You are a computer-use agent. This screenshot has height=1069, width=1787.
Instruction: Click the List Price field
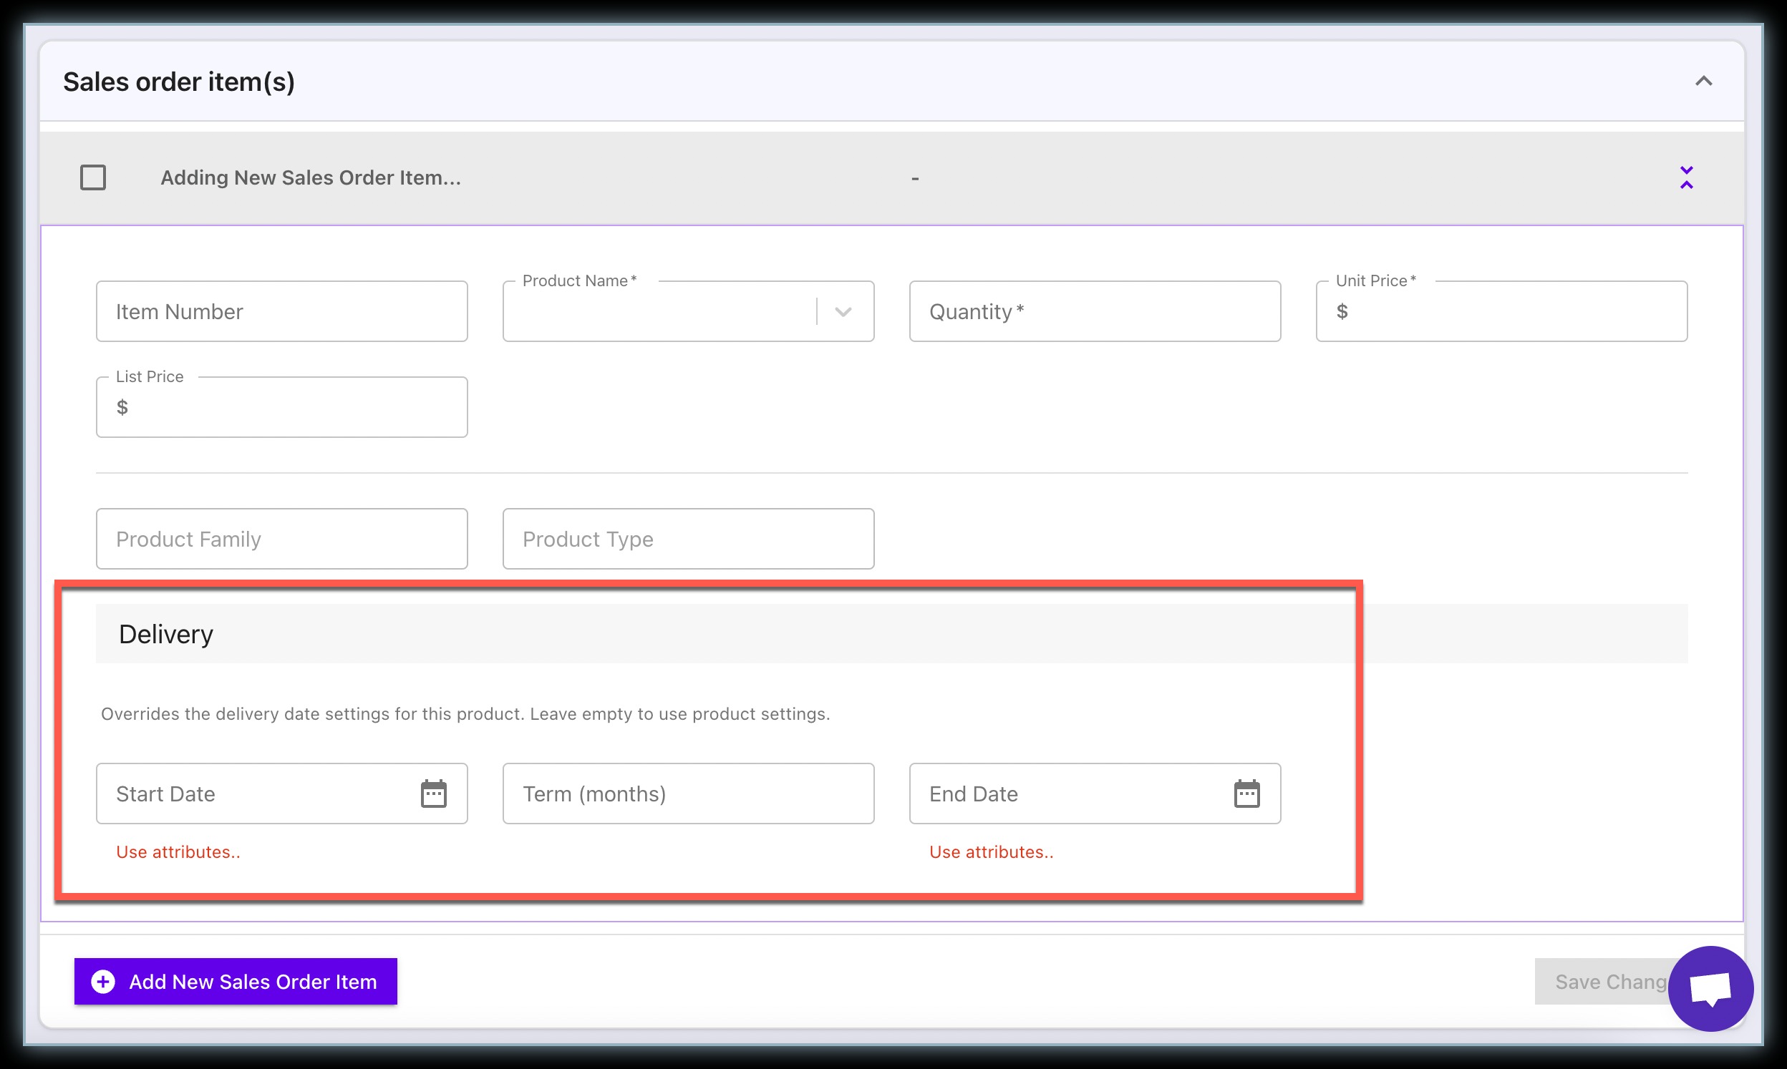point(282,407)
